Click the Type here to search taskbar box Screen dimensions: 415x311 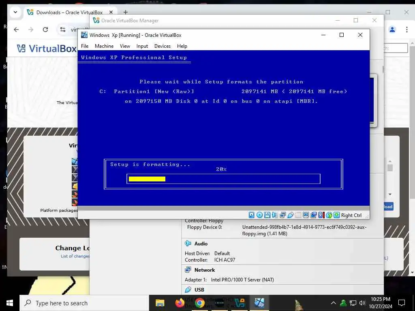tap(84, 303)
